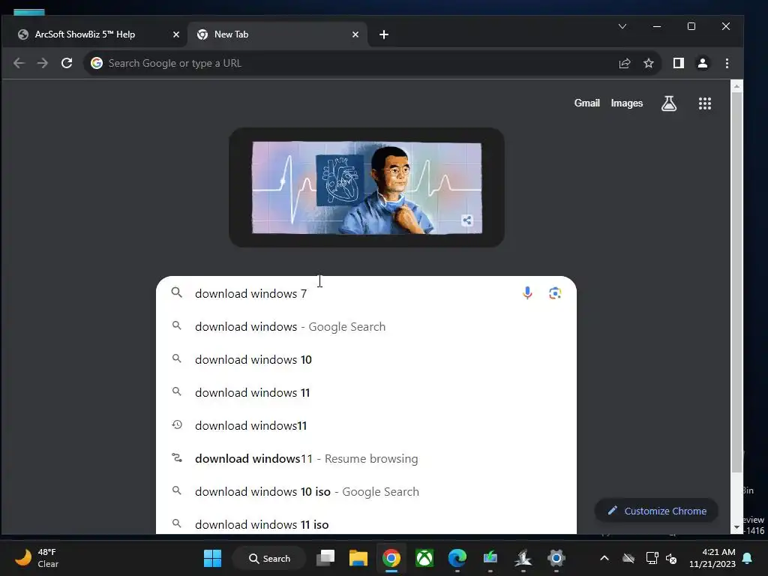Open the Google apps grid
The height and width of the screenshot is (576, 768).
point(705,103)
